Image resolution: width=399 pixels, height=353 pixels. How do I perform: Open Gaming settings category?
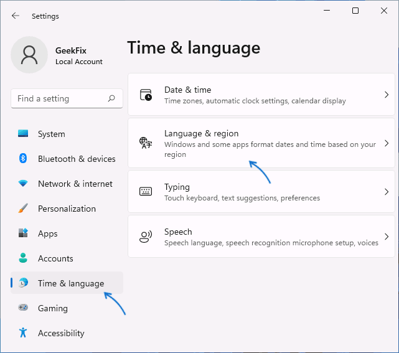click(67, 308)
